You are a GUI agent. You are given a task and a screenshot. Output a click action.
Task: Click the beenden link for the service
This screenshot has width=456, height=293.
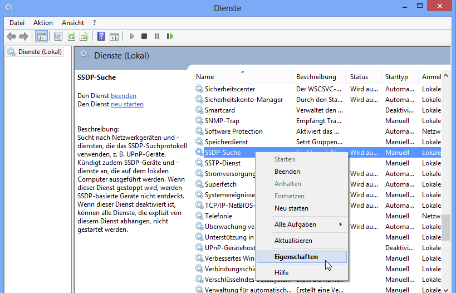click(123, 96)
